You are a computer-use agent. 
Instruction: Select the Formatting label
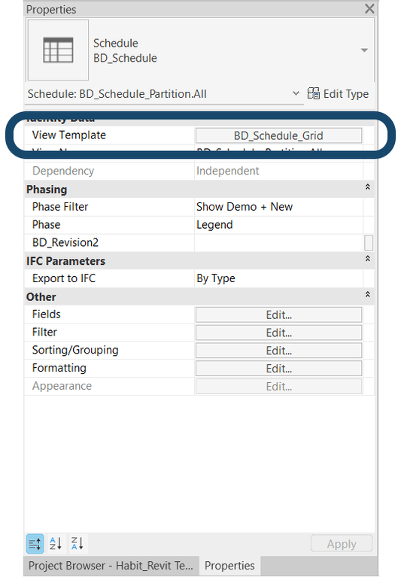[59, 368]
